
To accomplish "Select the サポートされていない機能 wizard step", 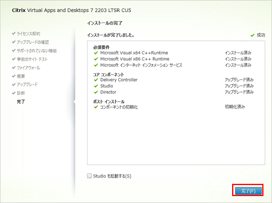I will (x=37, y=51).
